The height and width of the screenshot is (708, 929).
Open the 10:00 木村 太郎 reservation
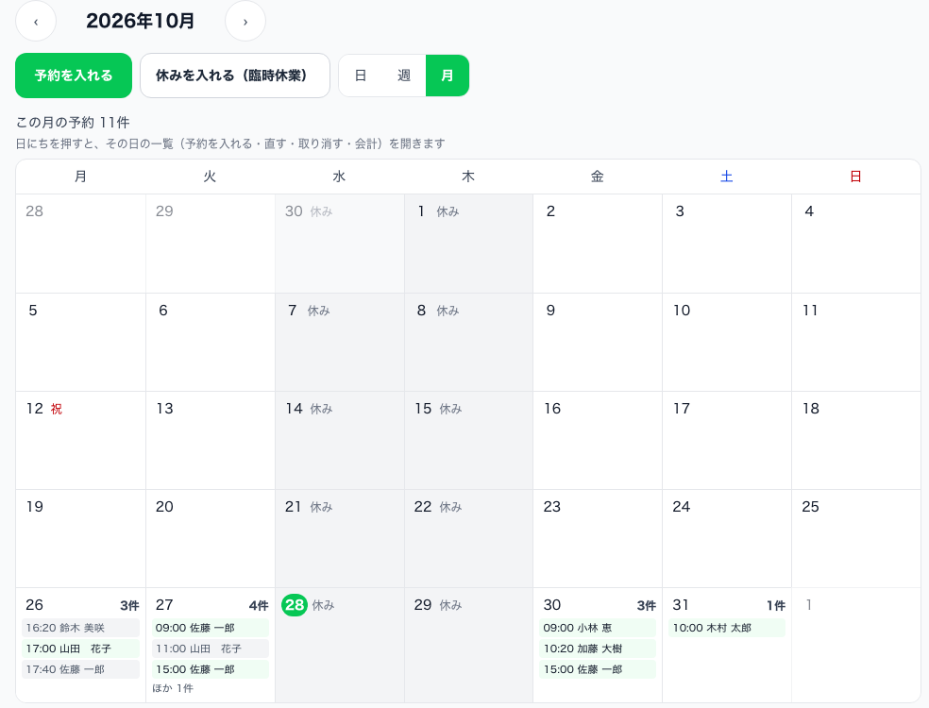coord(727,628)
